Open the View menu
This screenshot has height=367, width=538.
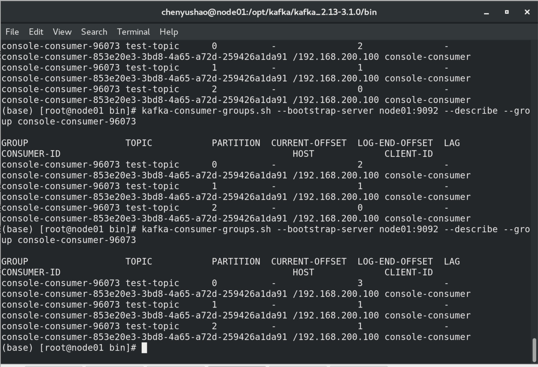62,32
